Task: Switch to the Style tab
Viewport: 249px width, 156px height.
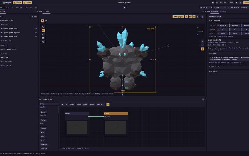Action: tap(19, 7)
